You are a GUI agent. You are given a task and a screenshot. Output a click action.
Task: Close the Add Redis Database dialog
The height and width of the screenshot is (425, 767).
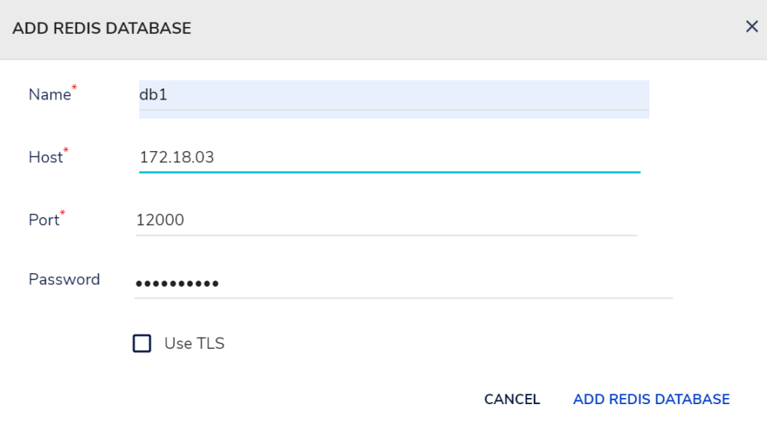[x=751, y=26]
